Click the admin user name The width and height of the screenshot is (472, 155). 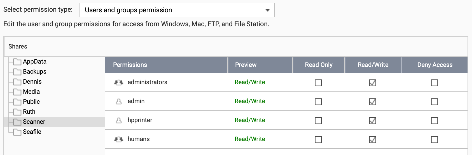(x=136, y=101)
